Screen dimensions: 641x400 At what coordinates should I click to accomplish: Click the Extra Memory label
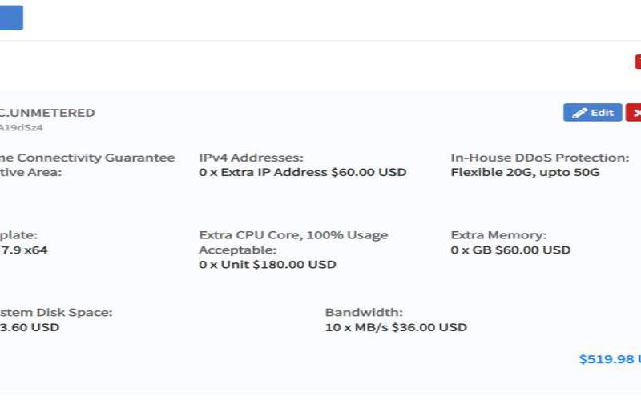tap(498, 235)
